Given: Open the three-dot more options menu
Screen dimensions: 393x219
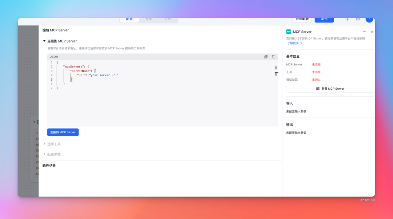Looking at the screenshot, I should (364, 32).
